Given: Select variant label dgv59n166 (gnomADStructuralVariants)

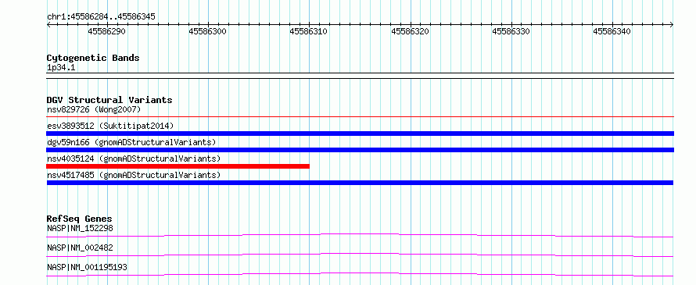Looking at the screenshot, I should (131, 142).
